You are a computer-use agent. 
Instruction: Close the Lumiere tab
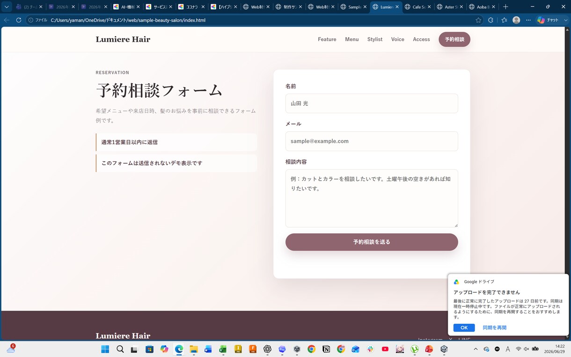[x=397, y=7]
